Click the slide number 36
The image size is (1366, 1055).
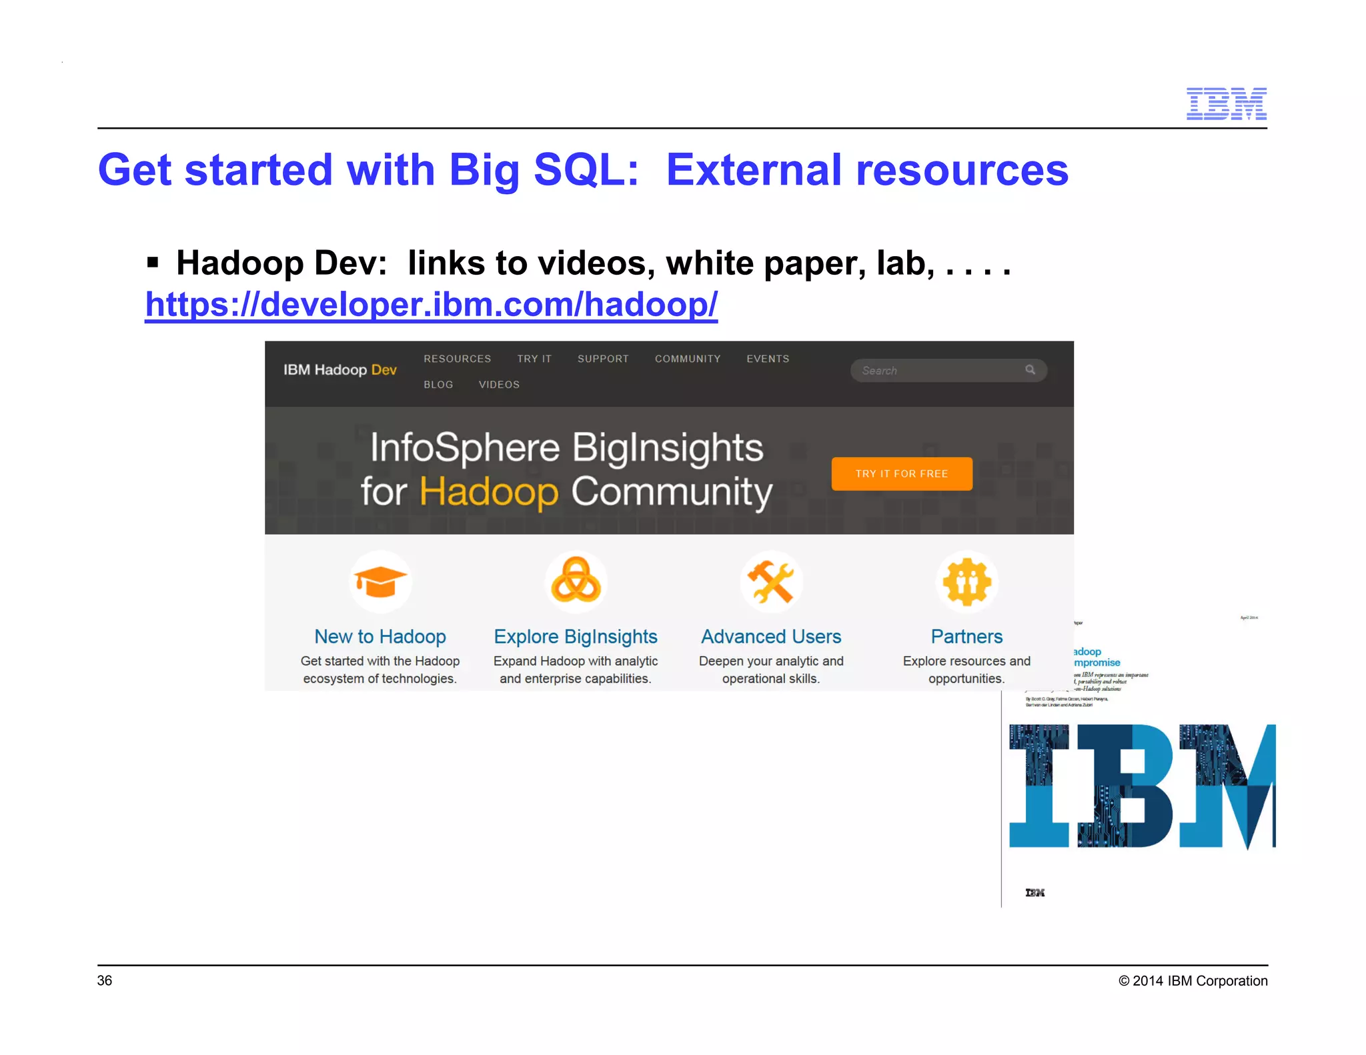(105, 980)
